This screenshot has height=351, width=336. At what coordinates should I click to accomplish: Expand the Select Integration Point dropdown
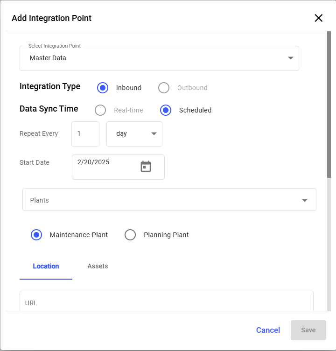tap(290, 58)
